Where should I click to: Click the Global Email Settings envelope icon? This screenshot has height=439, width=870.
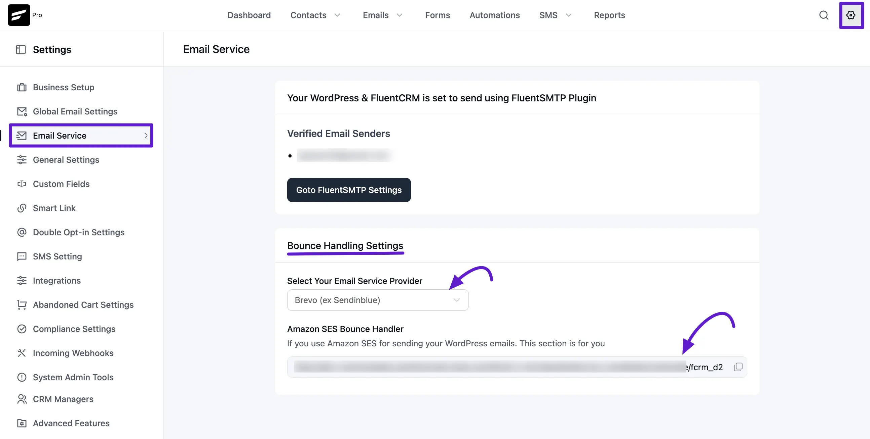tap(22, 112)
